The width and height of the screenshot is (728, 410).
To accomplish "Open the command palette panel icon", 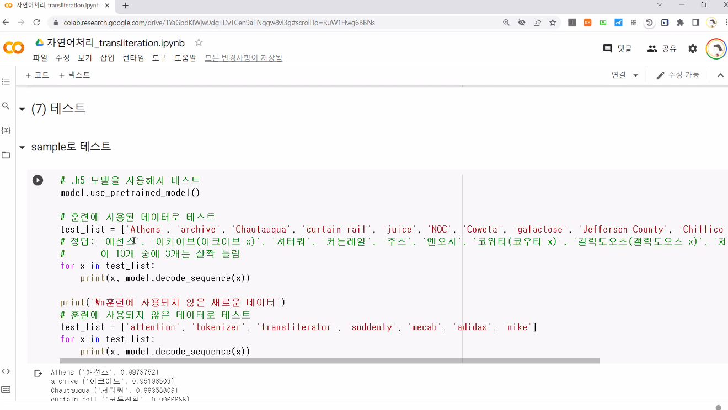I will tap(6, 389).
